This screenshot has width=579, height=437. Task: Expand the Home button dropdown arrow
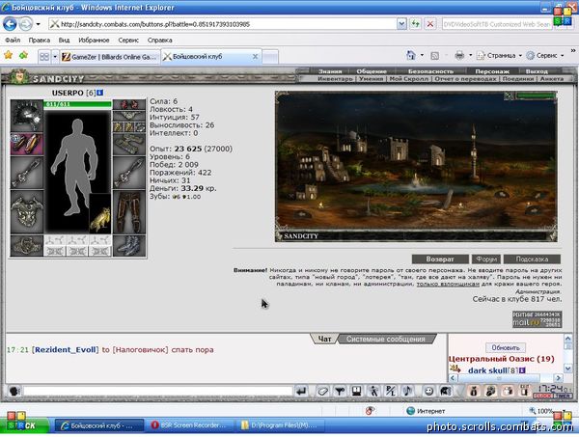422,55
